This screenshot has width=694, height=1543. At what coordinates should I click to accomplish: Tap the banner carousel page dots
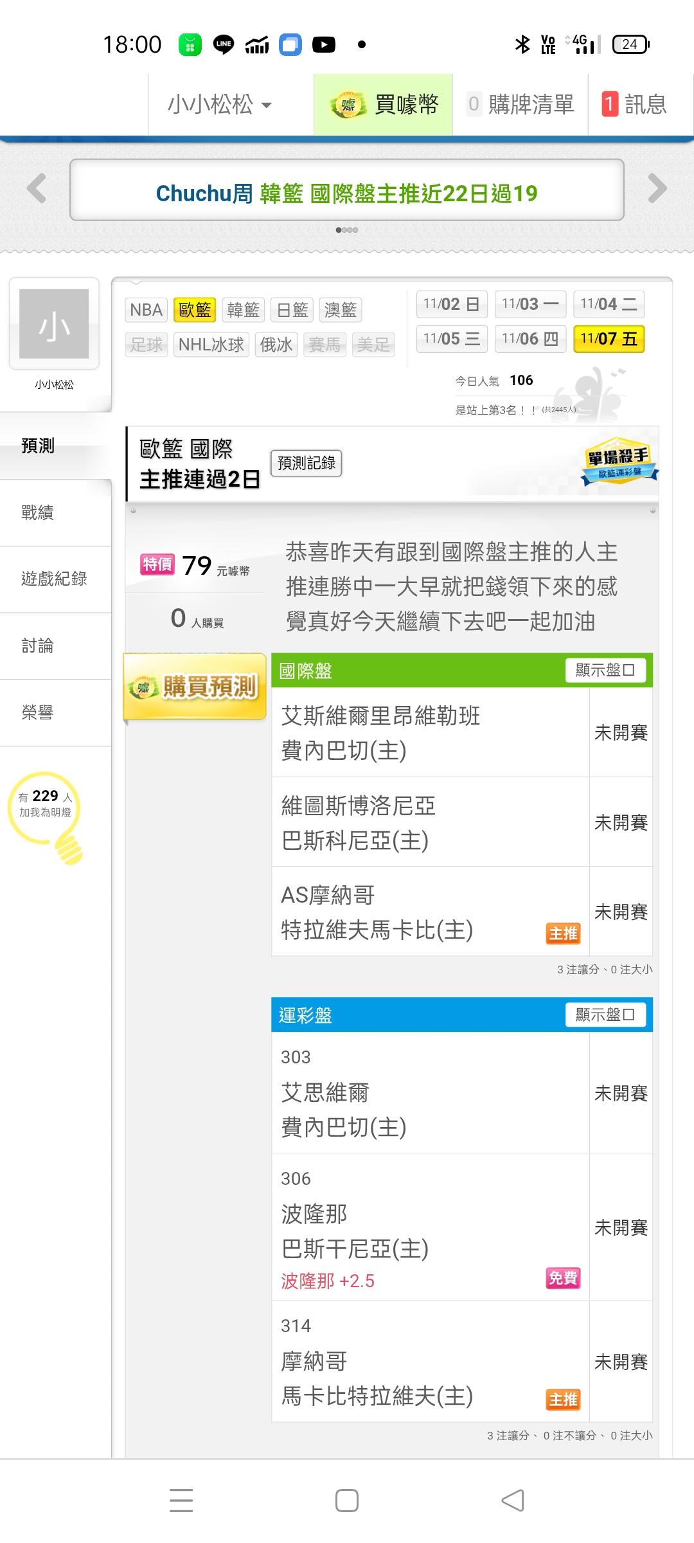(347, 230)
